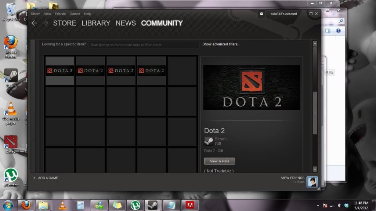The width and height of the screenshot is (376, 211).
Task: Click the large Dota 2 banner image
Action: click(252, 88)
